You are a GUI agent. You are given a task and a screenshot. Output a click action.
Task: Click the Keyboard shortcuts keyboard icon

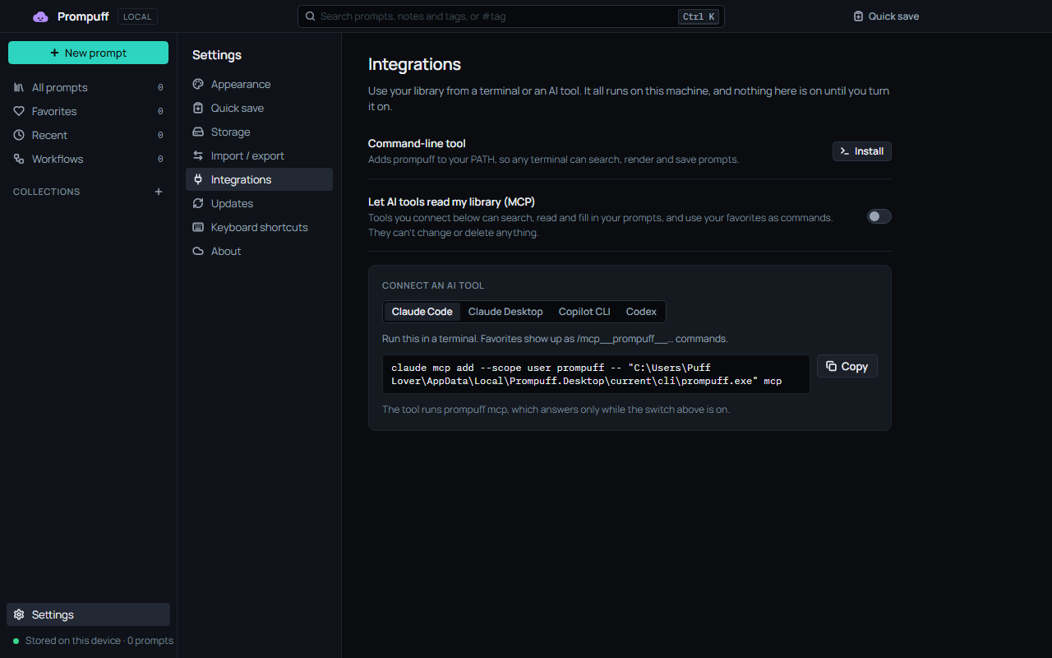pyautogui.click(x=198, y=227)
